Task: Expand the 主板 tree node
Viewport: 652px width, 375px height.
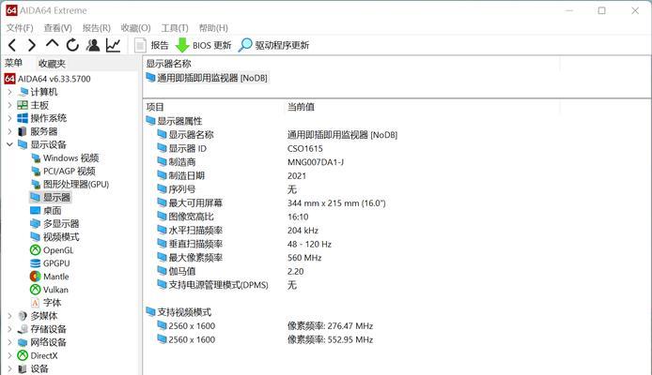Action: (10, 105)
